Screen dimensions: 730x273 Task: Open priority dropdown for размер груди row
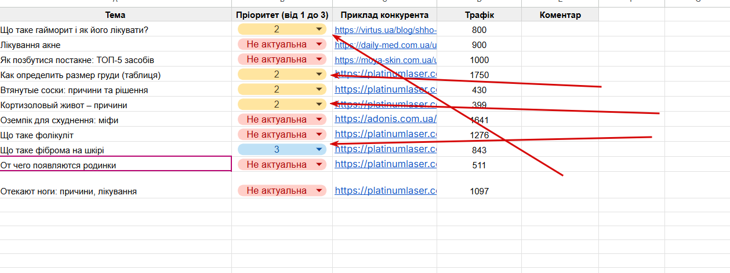point(282,75)
